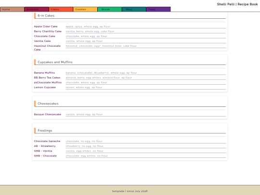
Task: Open the 2xChocolate Muffins recipe
Action: pos(48,82)
